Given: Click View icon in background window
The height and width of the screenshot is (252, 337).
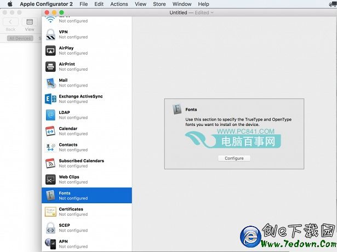Looking at the screenshot, I should click(x=30, y=22).
